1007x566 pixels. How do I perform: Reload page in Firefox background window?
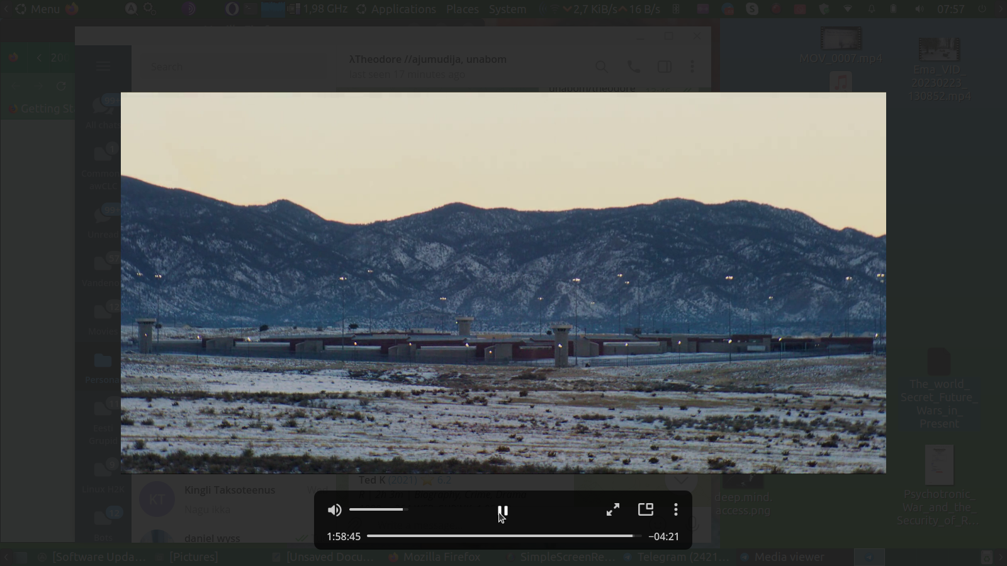coord(61,86)
